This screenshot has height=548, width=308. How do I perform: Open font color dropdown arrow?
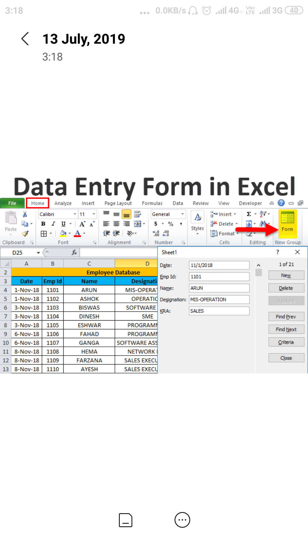point(84,233)
